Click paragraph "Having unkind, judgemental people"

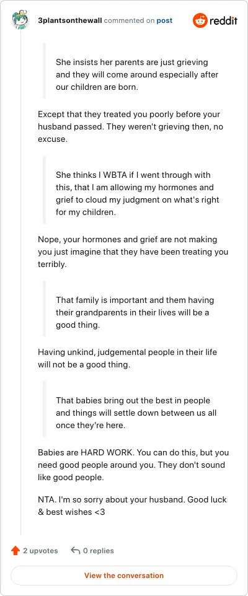point(128,358)
